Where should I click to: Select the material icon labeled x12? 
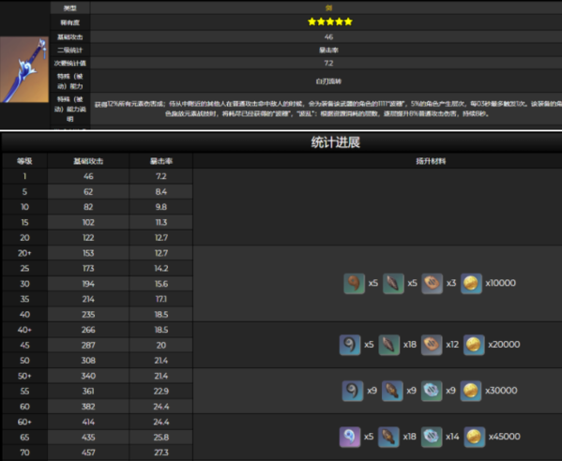coord(432,345)
